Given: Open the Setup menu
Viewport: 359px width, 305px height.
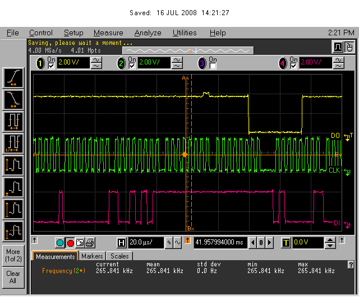Looking at the screenshot, I should [73, 33].
